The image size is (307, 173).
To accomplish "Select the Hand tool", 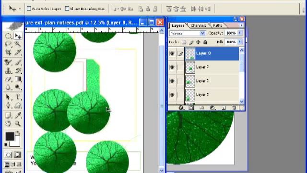I will (x=8, y=124).
